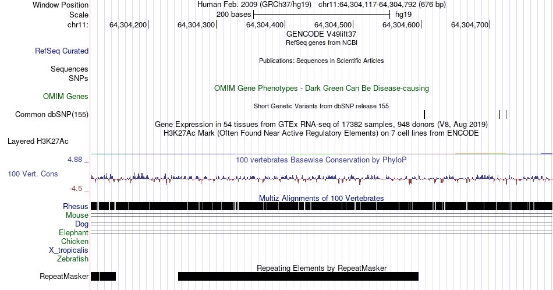Click the Sequences track label
Image resolution: width=553 pixels, height=290 pixels.
(x=69, y=69)
